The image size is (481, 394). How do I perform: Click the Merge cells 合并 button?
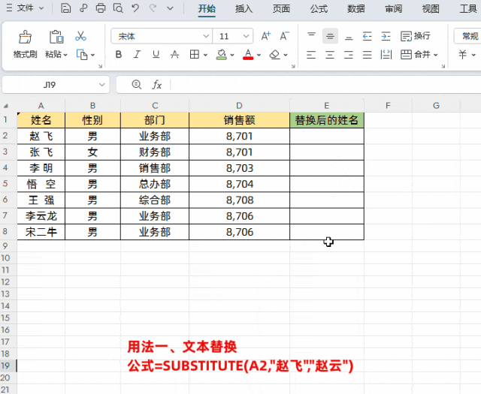pos(416,55)
